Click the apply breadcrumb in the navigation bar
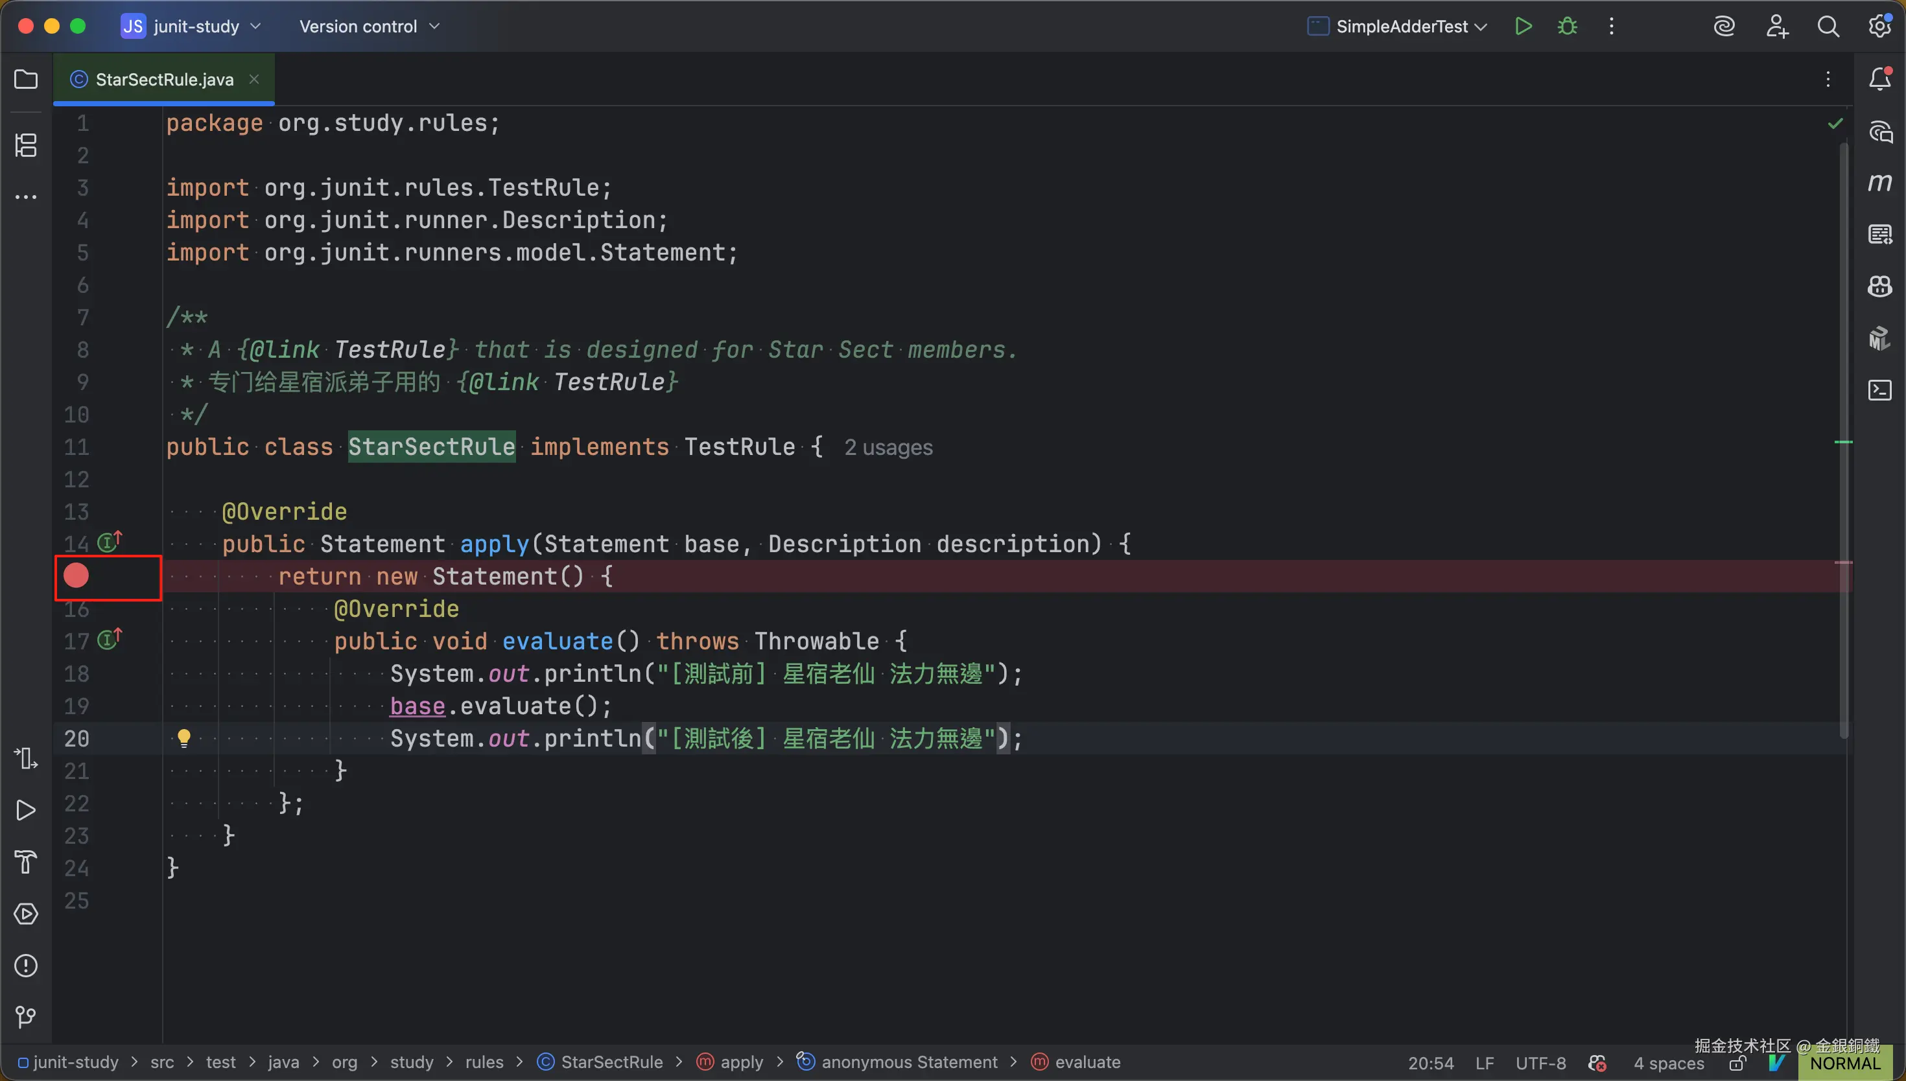The width and height of the screenshot is (1906, 1081). click(x=741, y=1062)
